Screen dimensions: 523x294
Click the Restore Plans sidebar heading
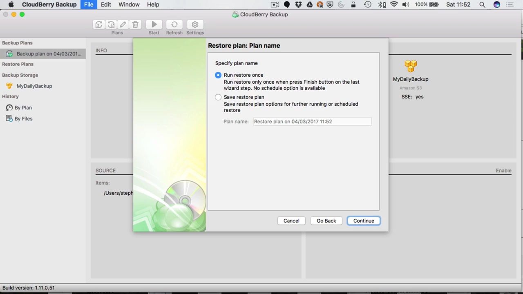tap(18, 64)
